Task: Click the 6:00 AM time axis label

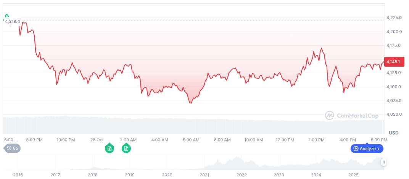Action: point(191,140)
